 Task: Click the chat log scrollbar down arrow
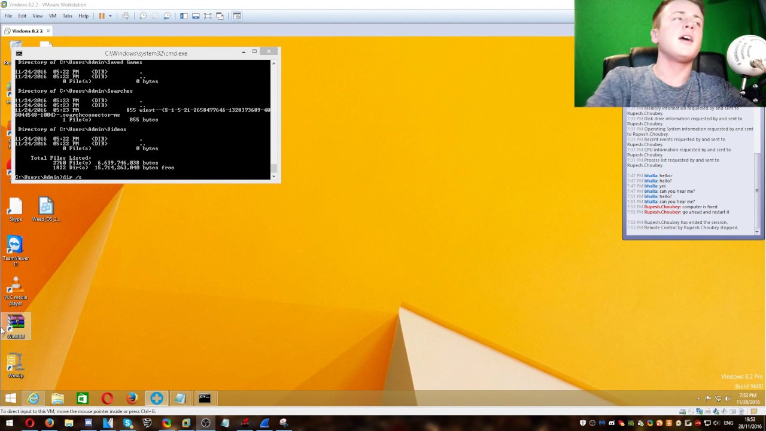click(757, 232)
